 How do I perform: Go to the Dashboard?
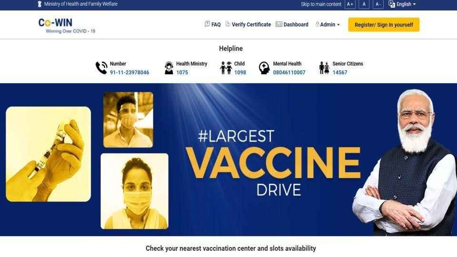click(292, 24)
